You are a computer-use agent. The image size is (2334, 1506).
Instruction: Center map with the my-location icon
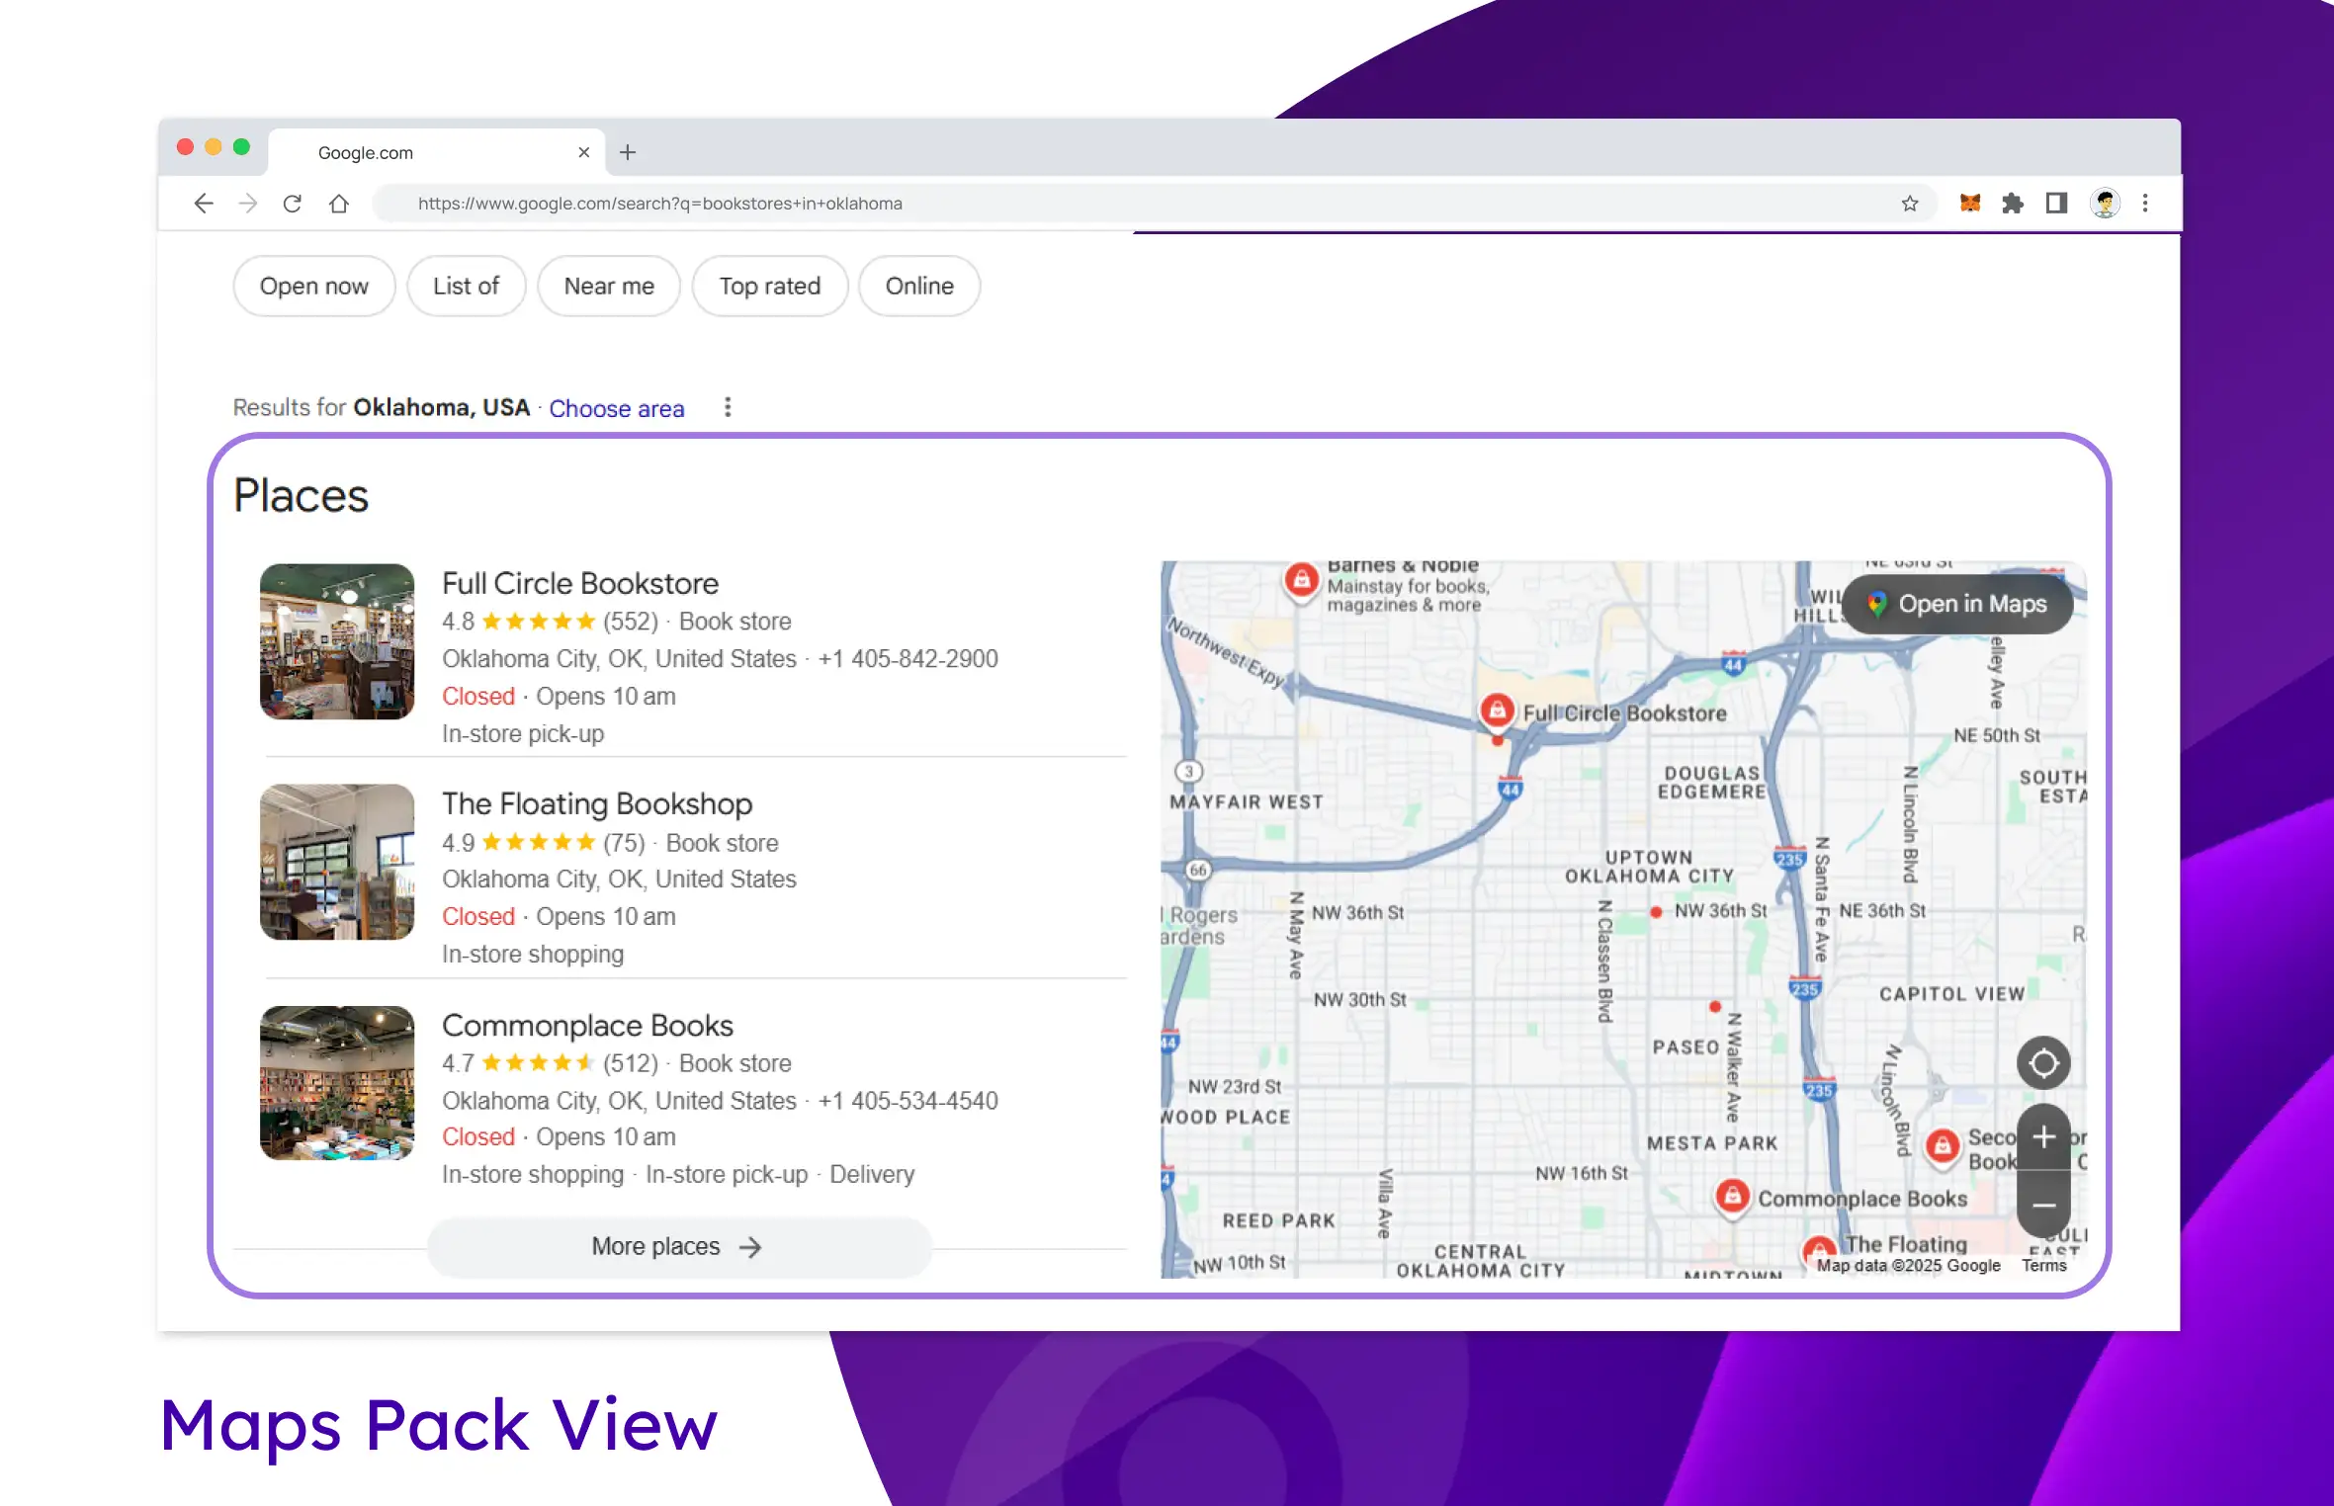[x=2043, y=1063]
